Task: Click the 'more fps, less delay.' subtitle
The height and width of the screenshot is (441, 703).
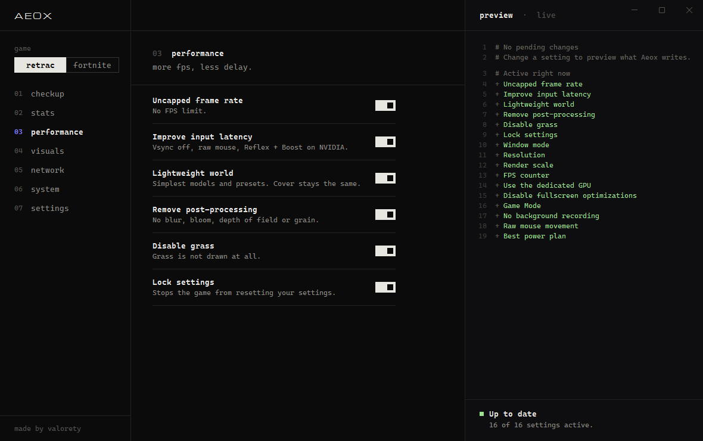Action: 202,67
